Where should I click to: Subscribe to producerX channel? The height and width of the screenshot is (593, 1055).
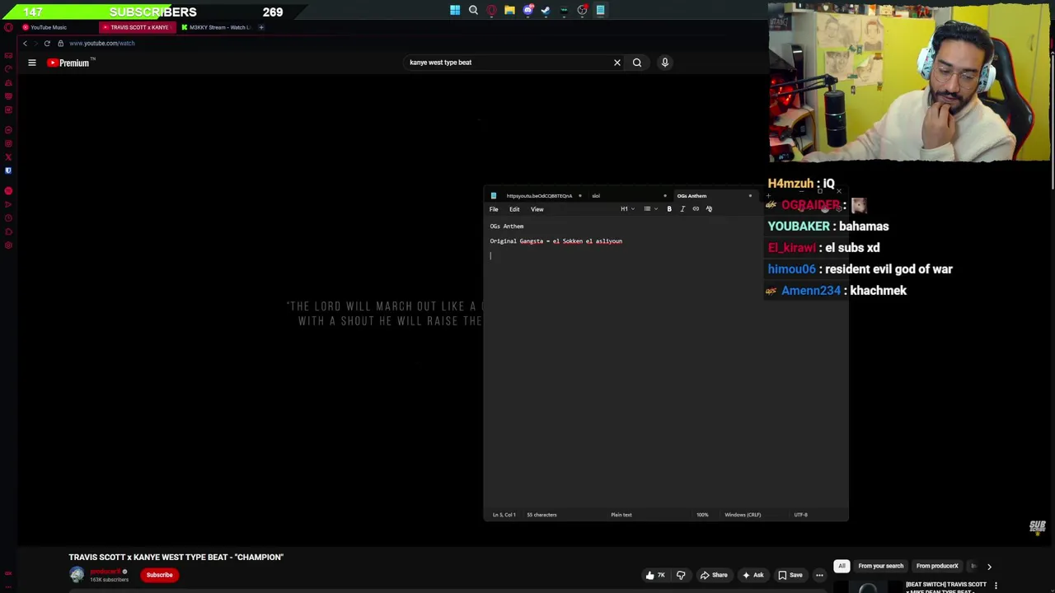coord(160,575)
